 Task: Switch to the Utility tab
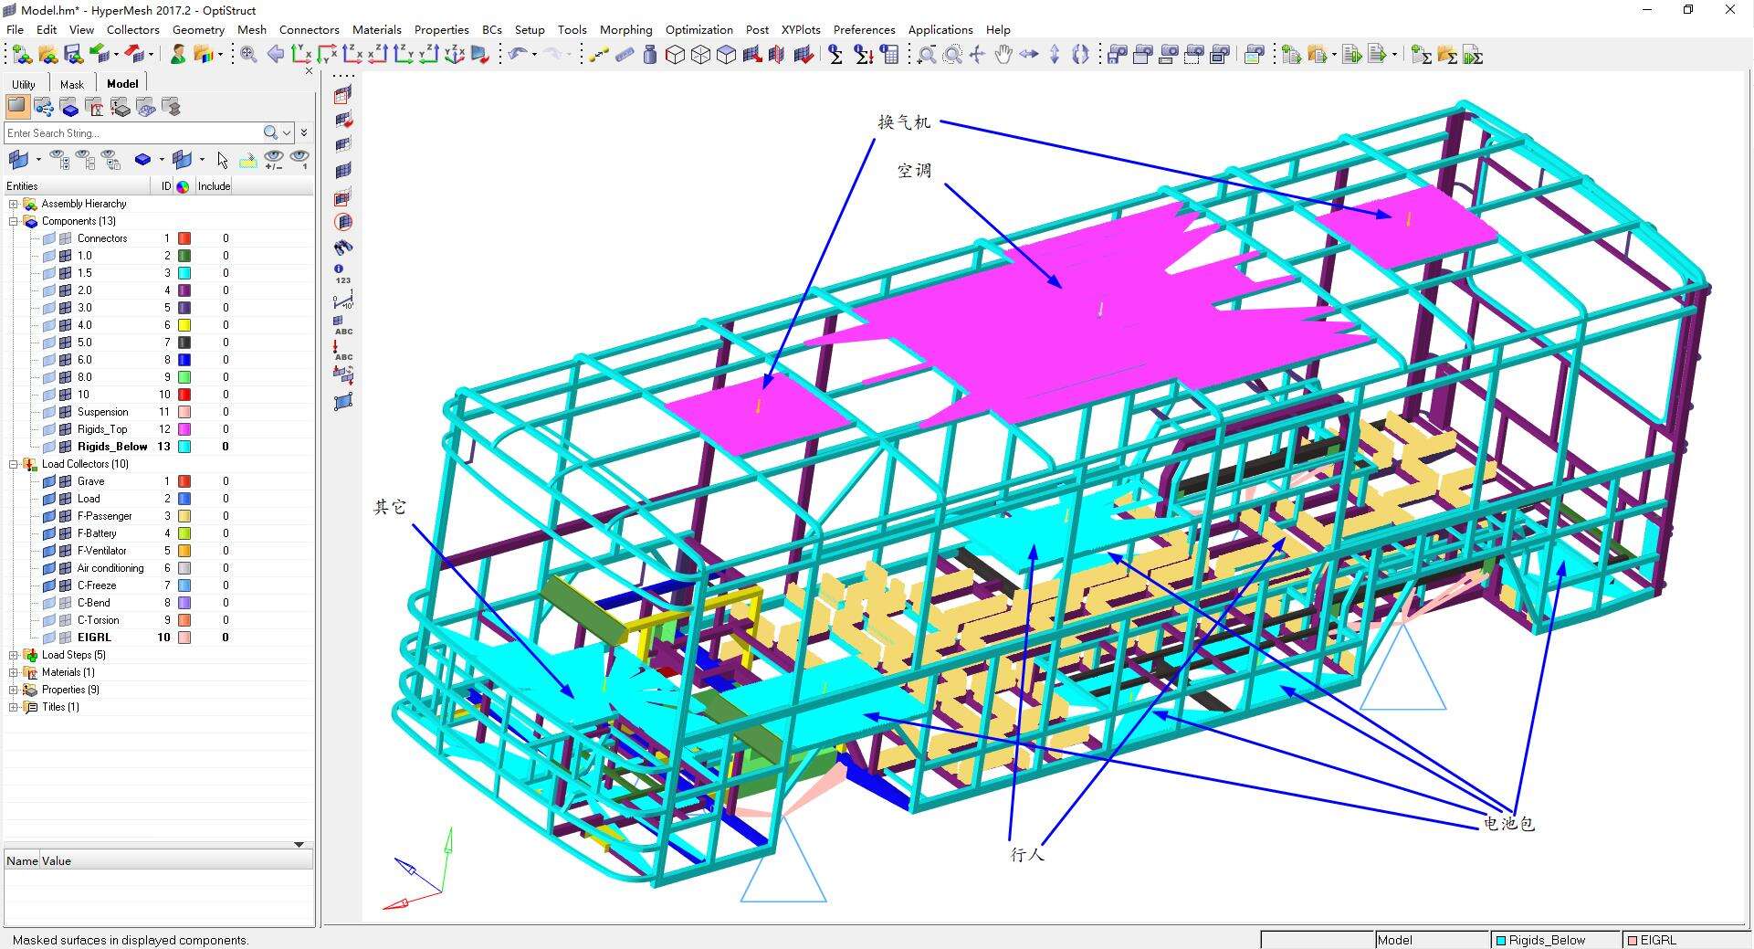[x=24, y=84]
